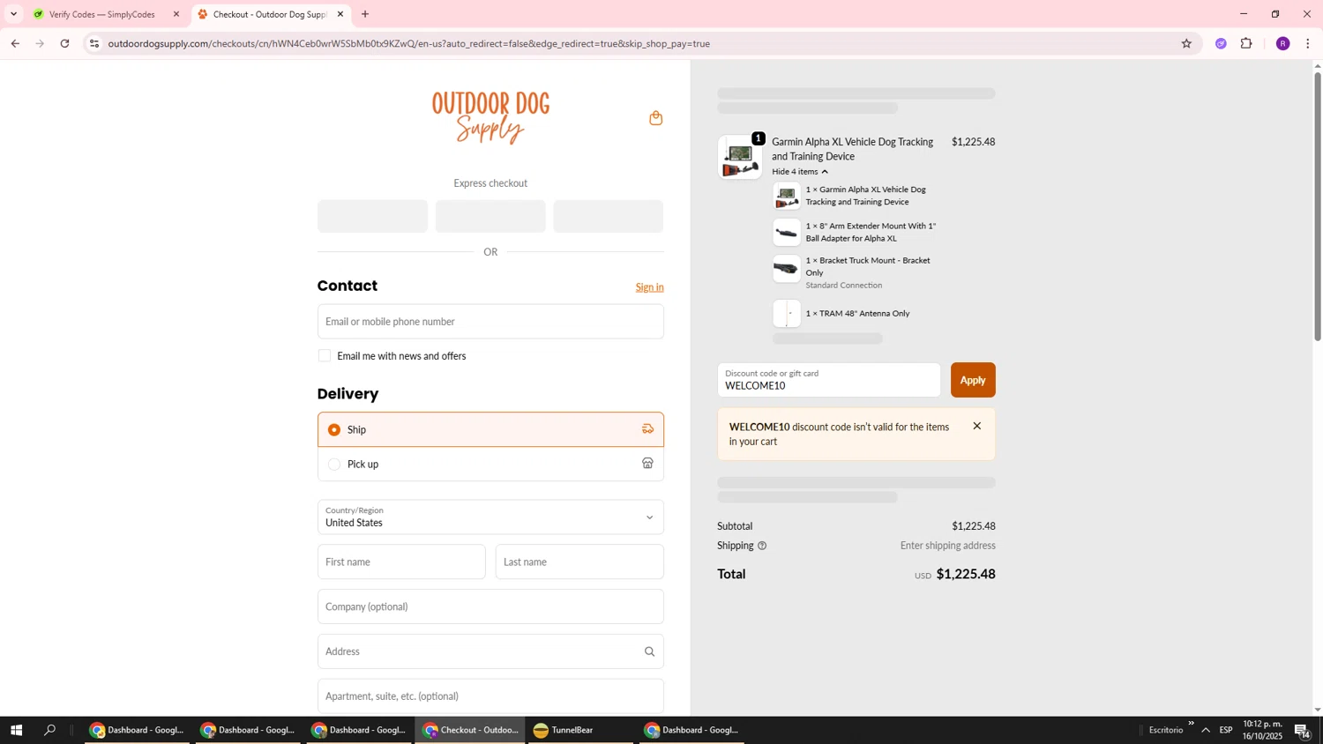Click the Ship delivery truck icon
The width and height of the screenshot is (1323, 744).
pos(647,429)
